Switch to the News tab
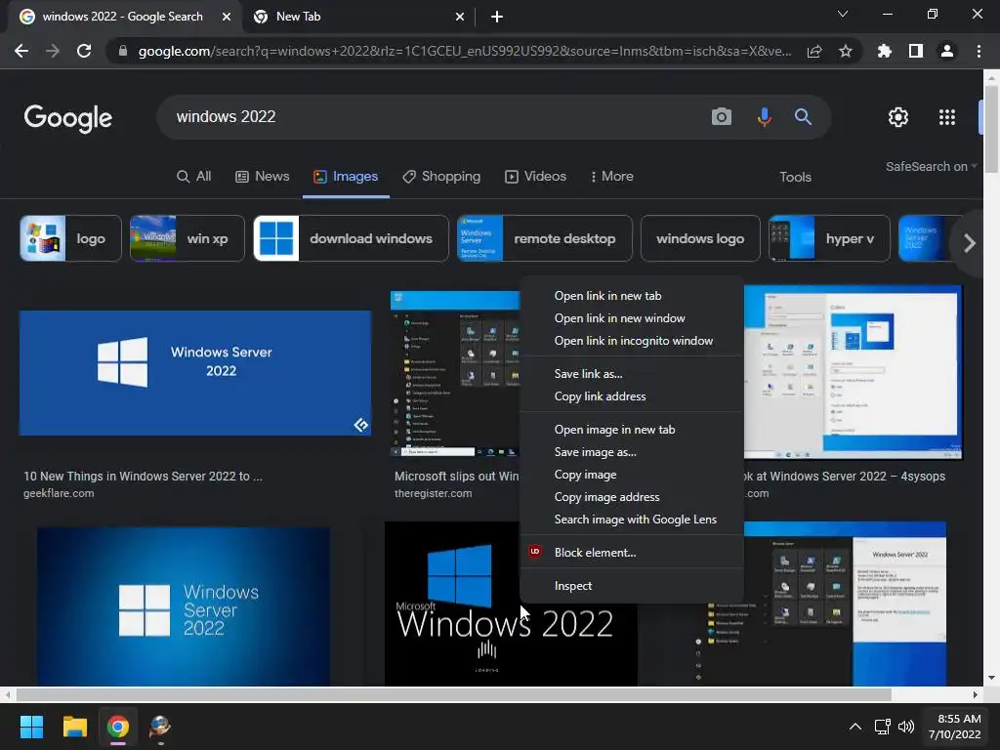Image resolution: width=1000 pixels, height=750 pixels. pos(262,176)
